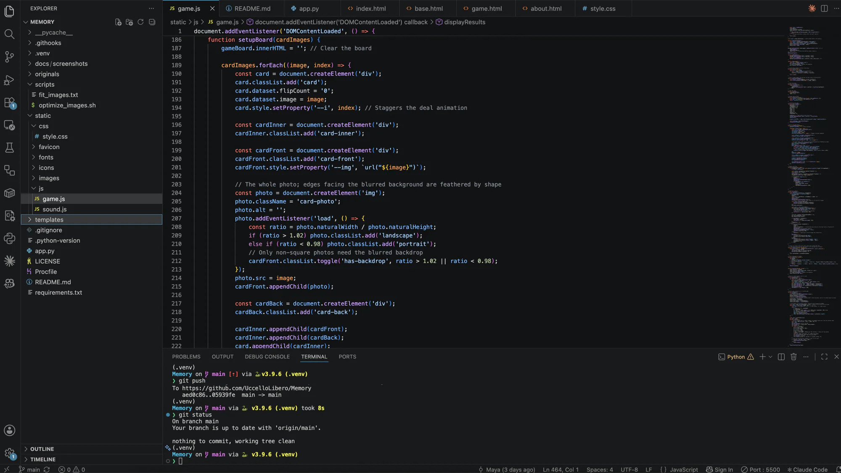
Task: Kill the terminal with trash icon
Action: pyautogui.click(x=793, y=357)
